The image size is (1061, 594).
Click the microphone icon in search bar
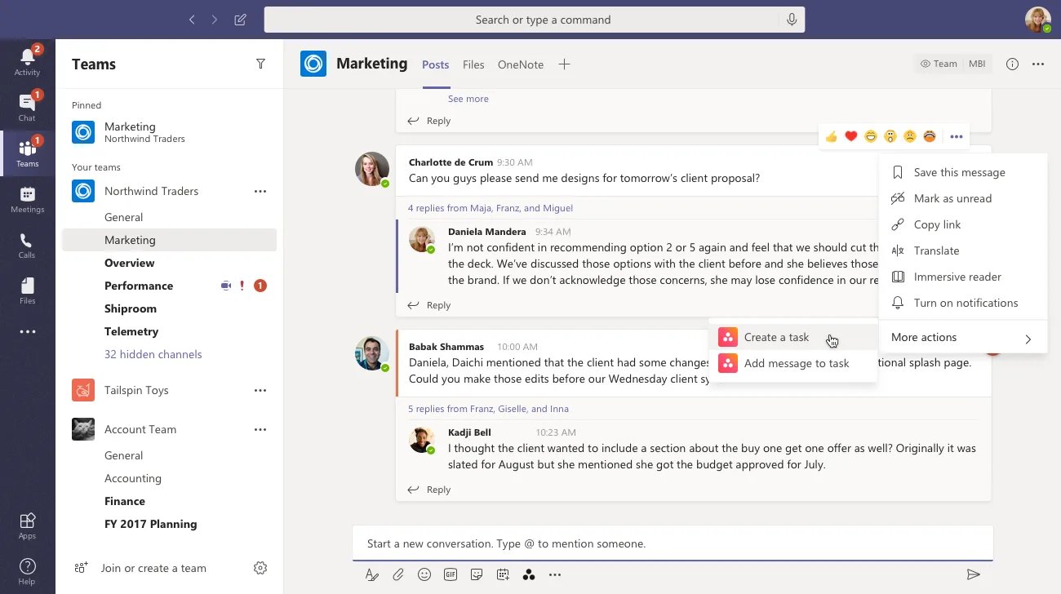(x=791, y=20)
